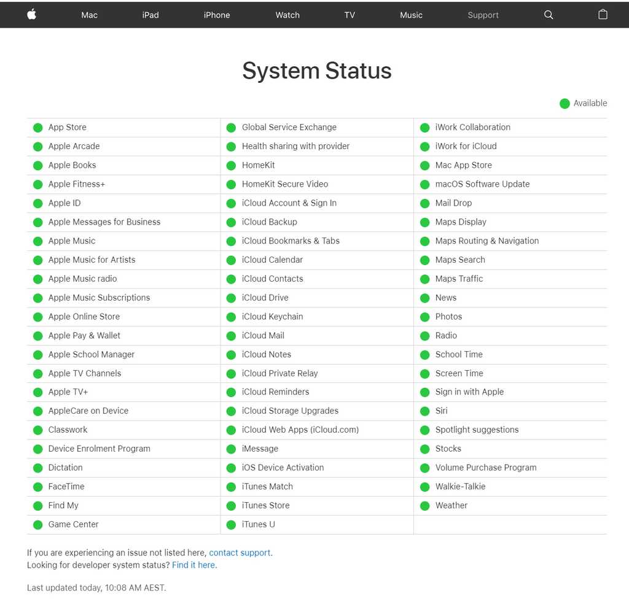Open the Find it here link
Image resolution: width=629 pixels, height=604 pixels.
click(193, 565)
